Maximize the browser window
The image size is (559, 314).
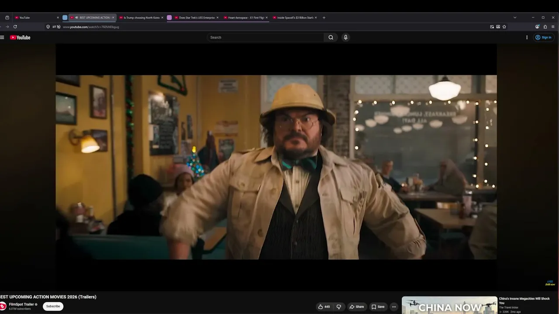pos(543,17)
